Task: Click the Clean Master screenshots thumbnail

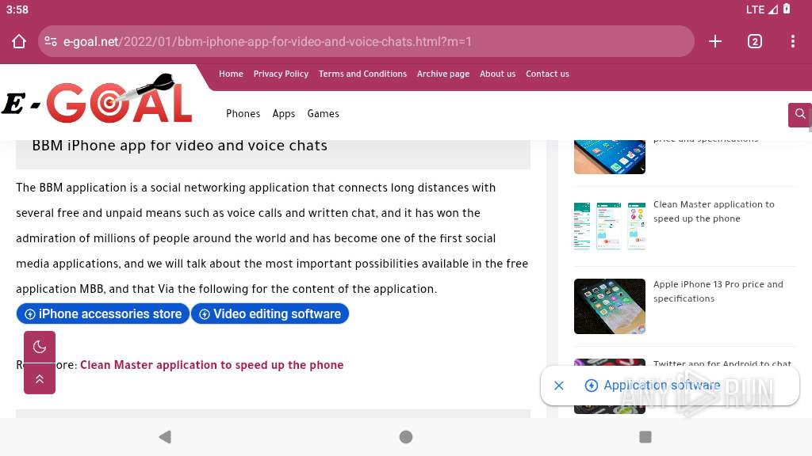Action: pos(610,226)
